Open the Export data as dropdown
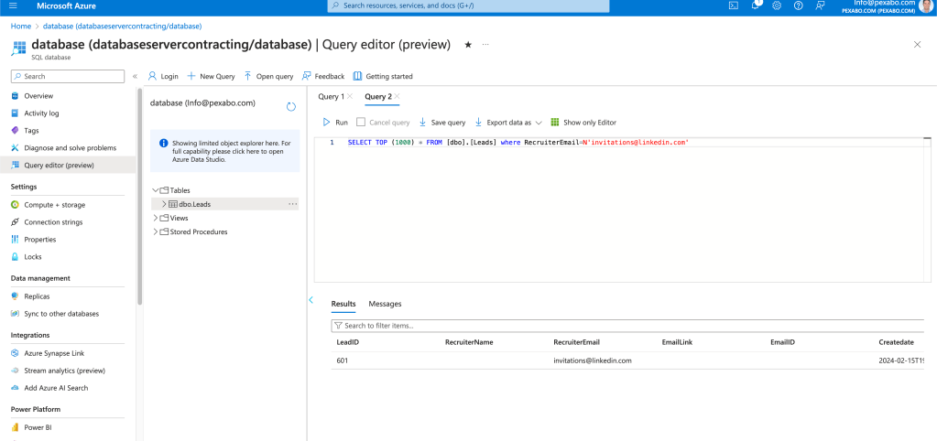 pyautogui.click(x=508, y=123)
